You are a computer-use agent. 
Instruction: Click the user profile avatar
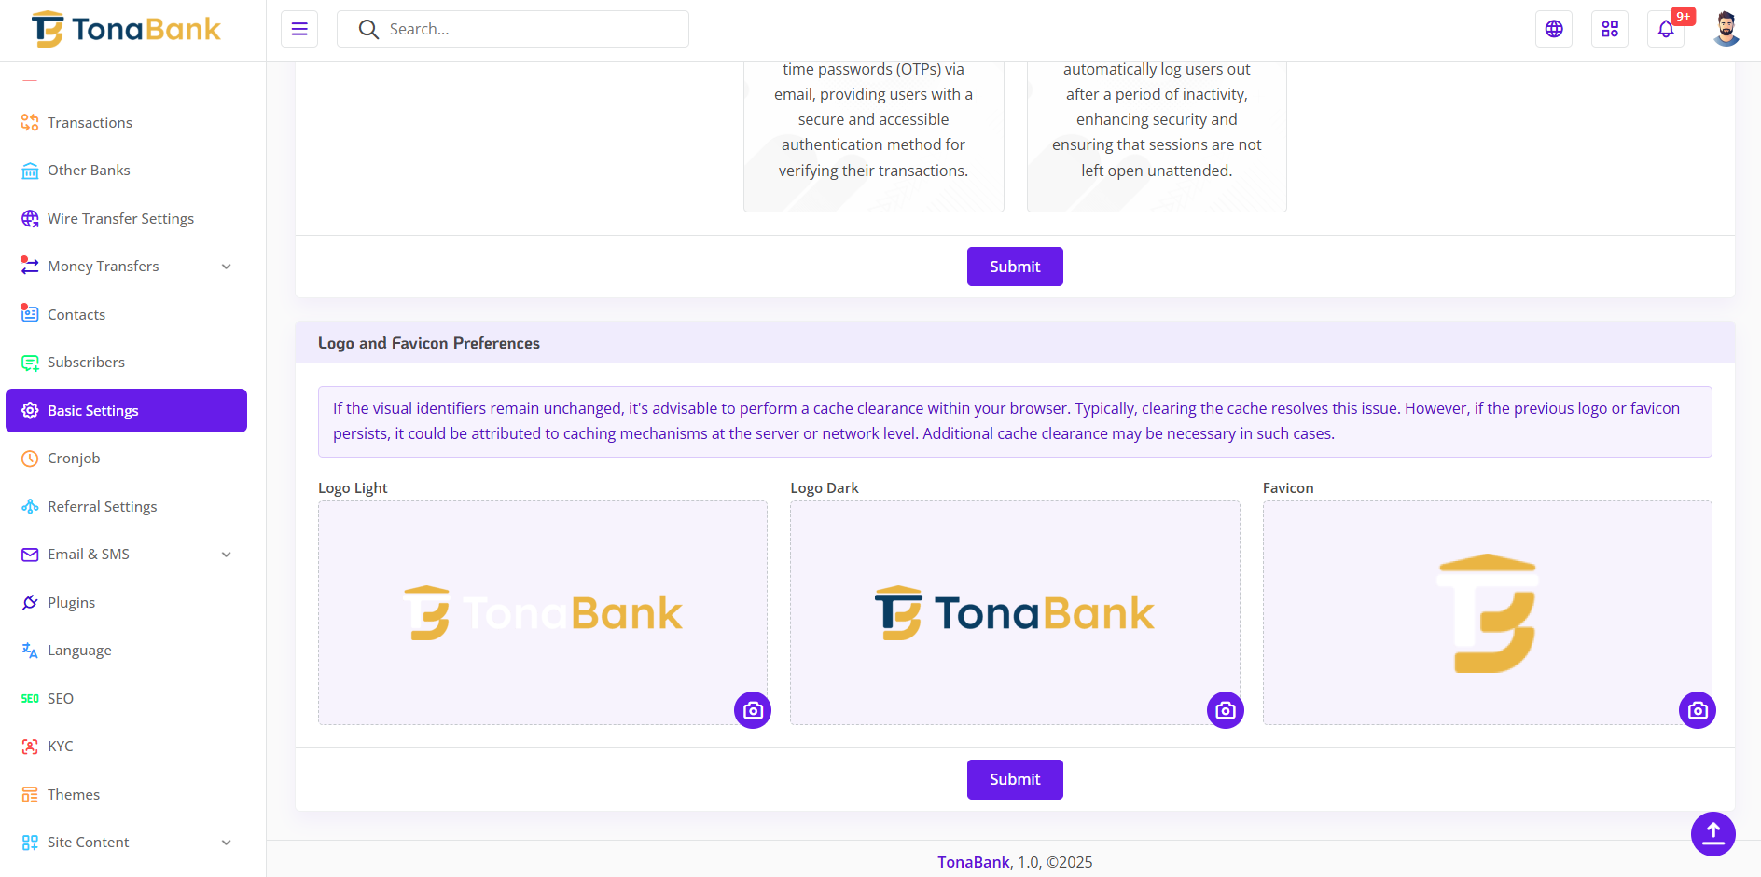tap(1726, 29)
